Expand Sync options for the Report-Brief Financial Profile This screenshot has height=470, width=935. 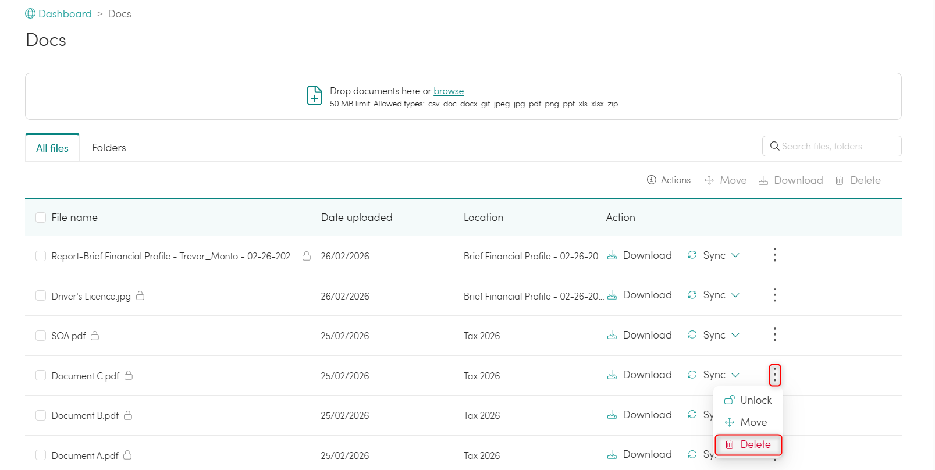735,255
